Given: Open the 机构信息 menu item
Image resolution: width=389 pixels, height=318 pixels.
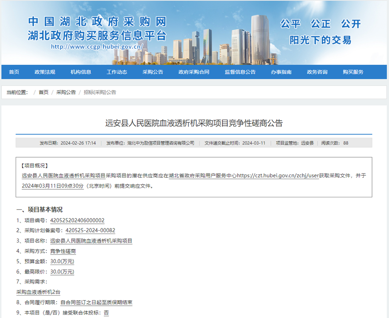Looking at the screenshot, I should click(x=81, y=72).
